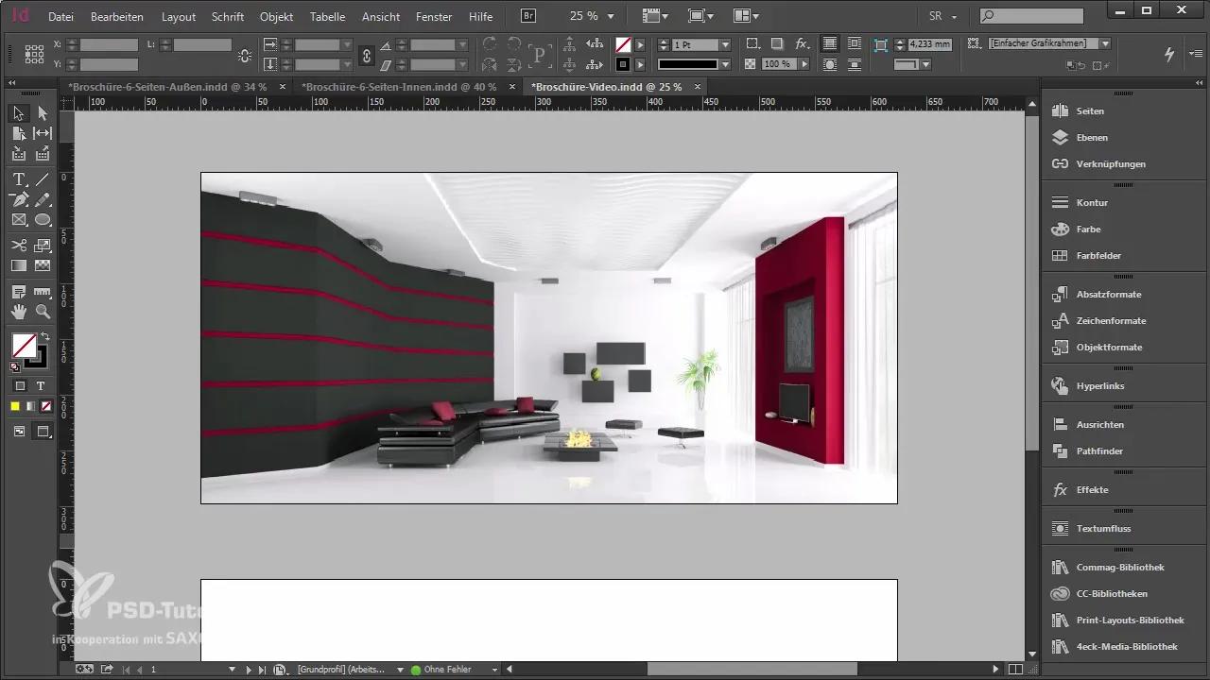Open stroke weight 1 Pt dropdown
This screenshot has width=1210, height=680.
click(x=725, y=44)
